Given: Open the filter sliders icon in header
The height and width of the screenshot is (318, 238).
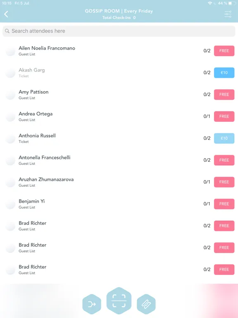Looking at the screenshot, I should tap(228, 14).
